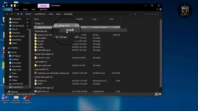Open 3D Objects under This PC

coord(16,56)
